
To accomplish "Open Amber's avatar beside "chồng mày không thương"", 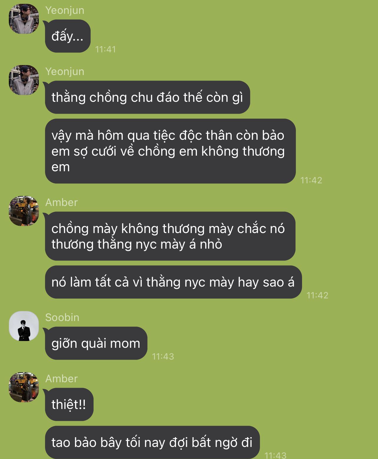I will pyautogui.click(x=24, y=211).
